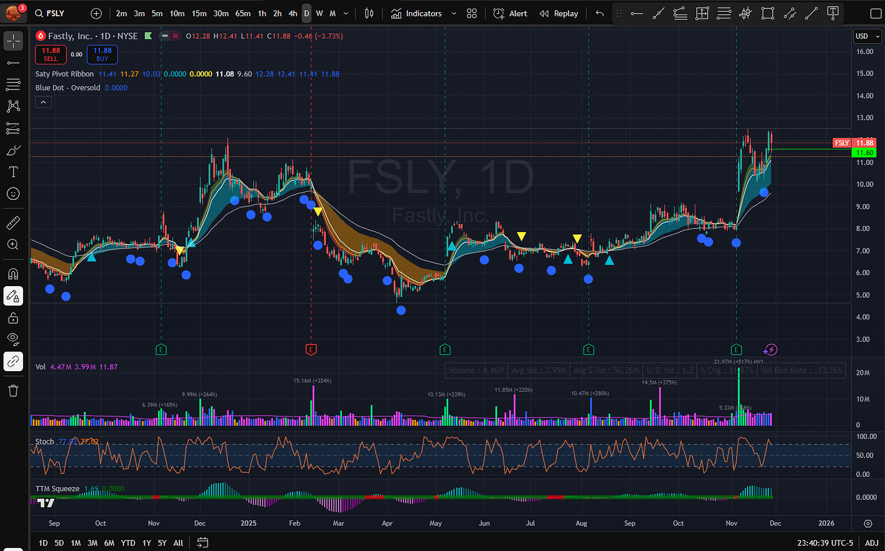Select the All date range

pyautogui.click(x=178, y=543)
